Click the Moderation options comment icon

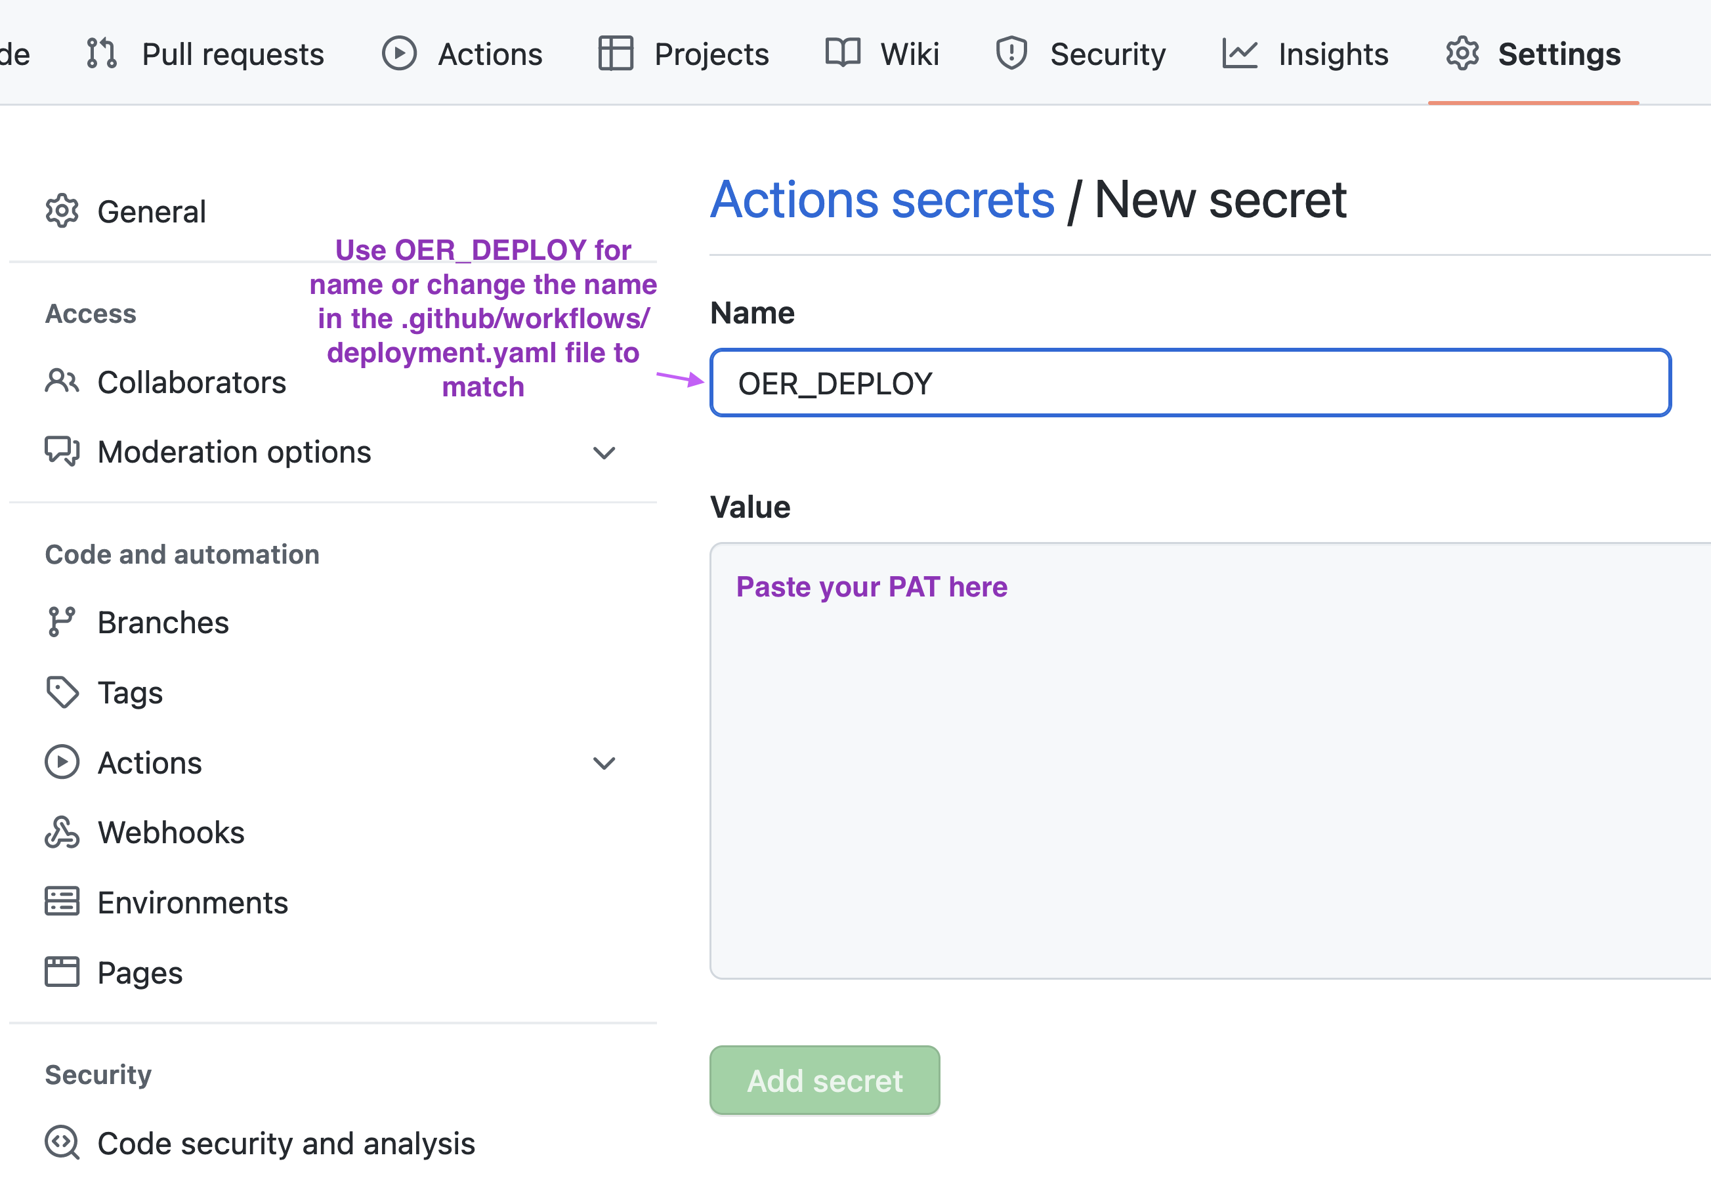[x=62, y=451]
